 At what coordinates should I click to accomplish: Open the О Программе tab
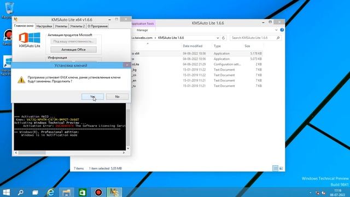(97, 26)
